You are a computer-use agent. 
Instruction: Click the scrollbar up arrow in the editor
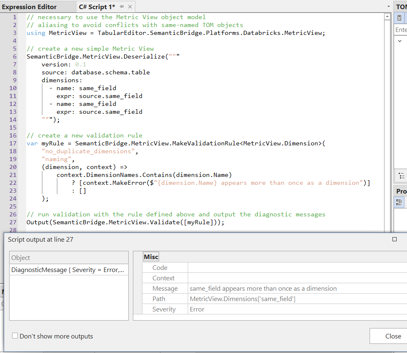(x=387, y=16)
